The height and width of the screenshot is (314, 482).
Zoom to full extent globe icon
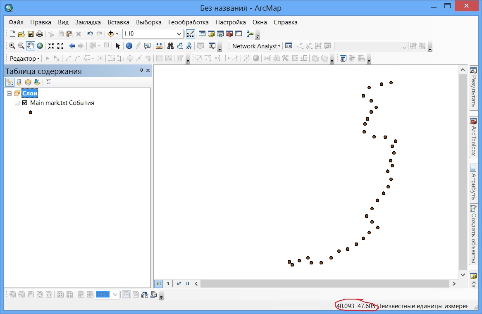(x=40, y=46)
